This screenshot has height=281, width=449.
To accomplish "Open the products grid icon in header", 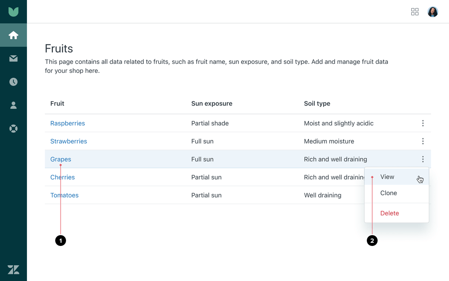I will [415, 12].
